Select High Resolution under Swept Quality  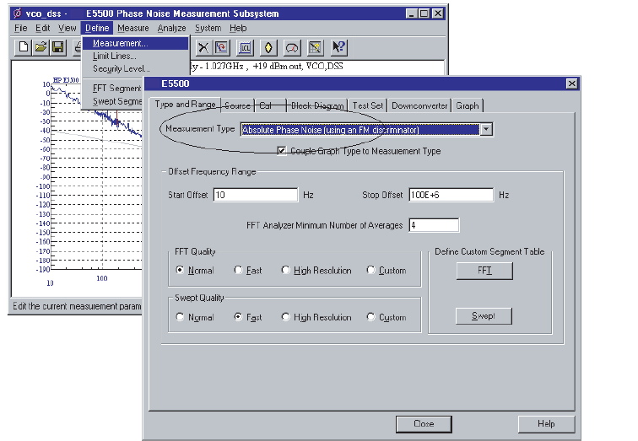coord(285,317)
